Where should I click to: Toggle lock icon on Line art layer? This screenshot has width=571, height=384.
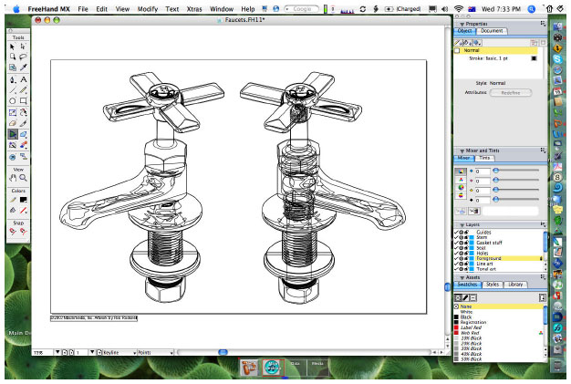(466, 264)
